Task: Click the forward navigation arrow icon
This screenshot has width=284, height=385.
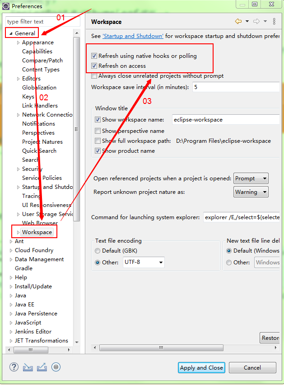Action: click(x=256, y=21)
